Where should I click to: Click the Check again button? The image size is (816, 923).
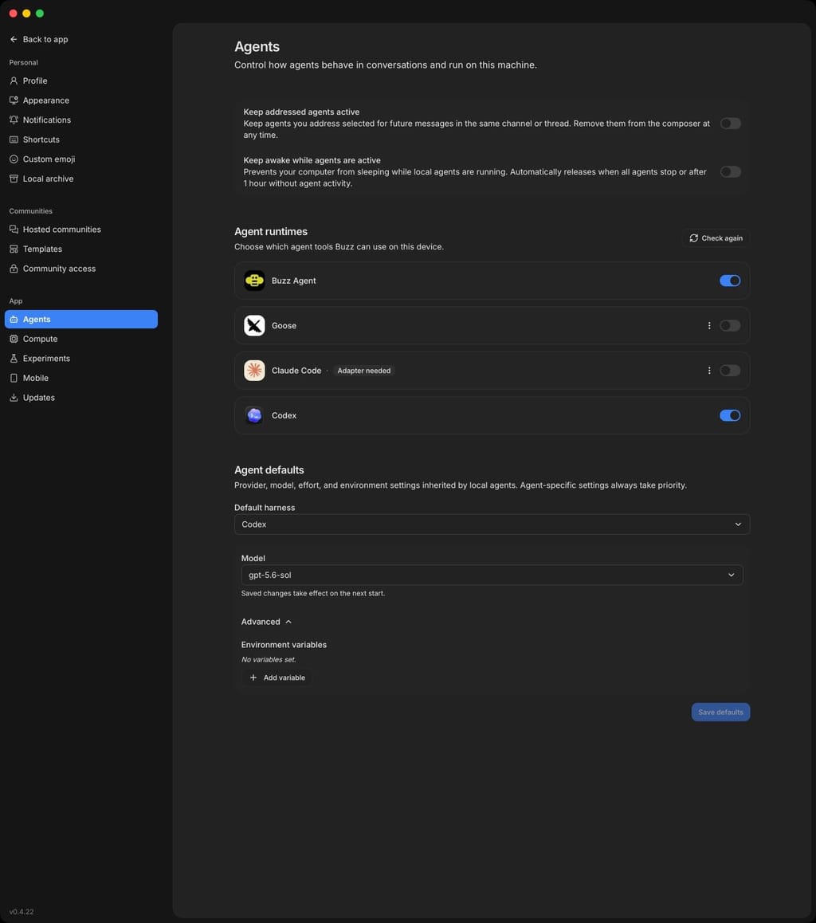[x=716, y=238]
